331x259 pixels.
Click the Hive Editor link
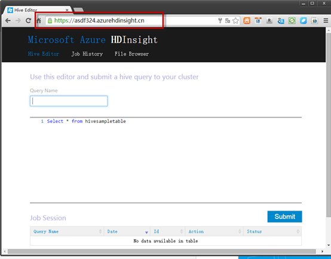44,54
